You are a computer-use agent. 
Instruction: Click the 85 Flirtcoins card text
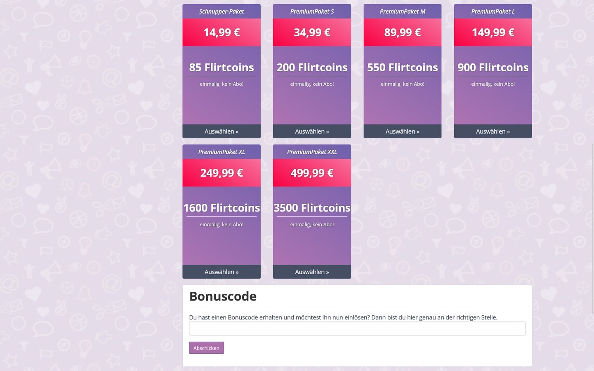point(222,67)
